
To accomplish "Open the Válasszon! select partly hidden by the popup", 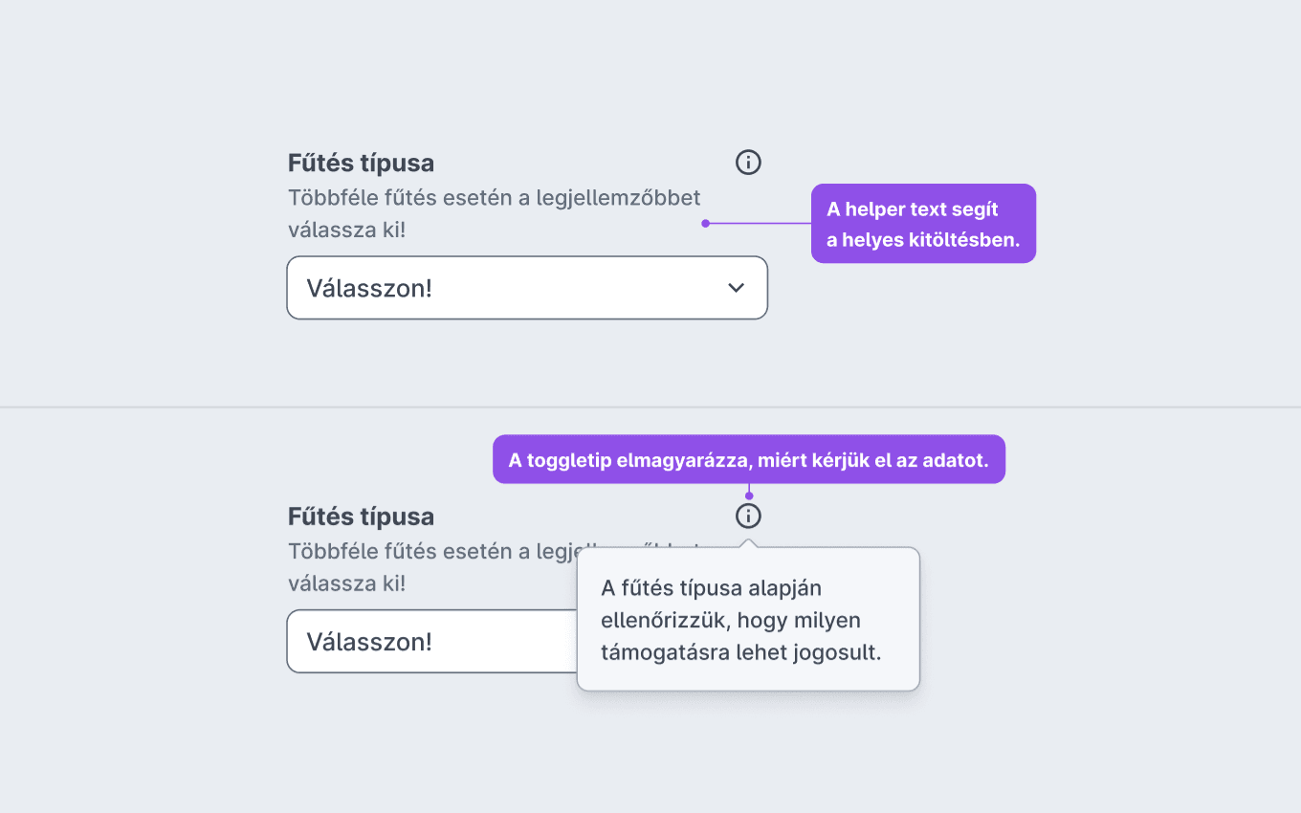I will point(432,642).
